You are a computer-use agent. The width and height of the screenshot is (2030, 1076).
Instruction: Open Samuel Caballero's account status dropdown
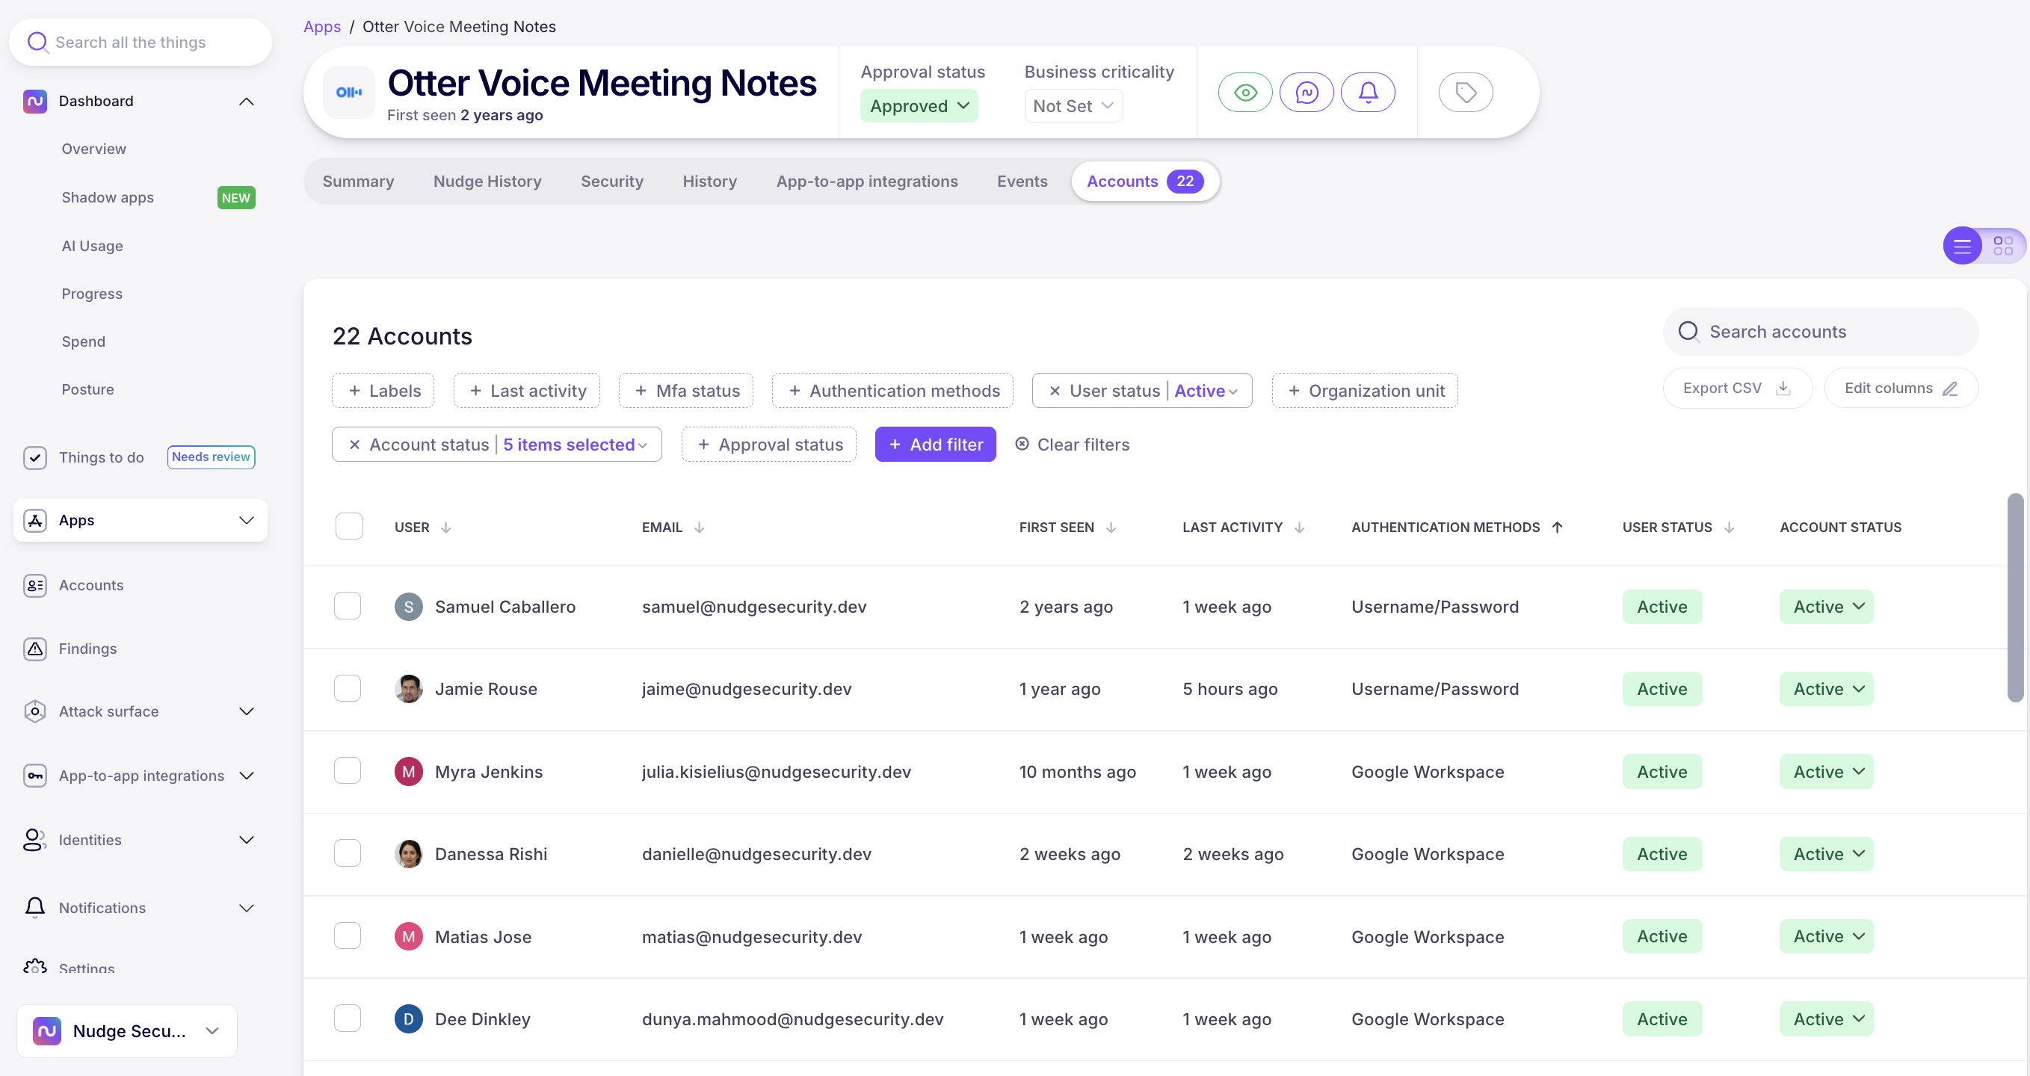point(1826,607)
